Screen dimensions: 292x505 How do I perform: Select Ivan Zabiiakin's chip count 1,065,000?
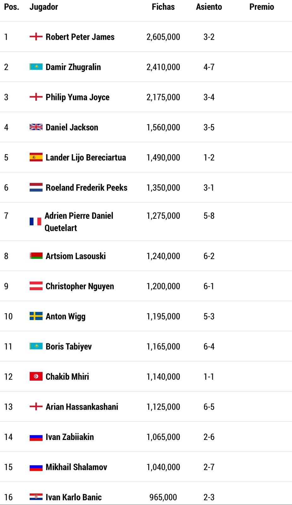click(163, 437)
